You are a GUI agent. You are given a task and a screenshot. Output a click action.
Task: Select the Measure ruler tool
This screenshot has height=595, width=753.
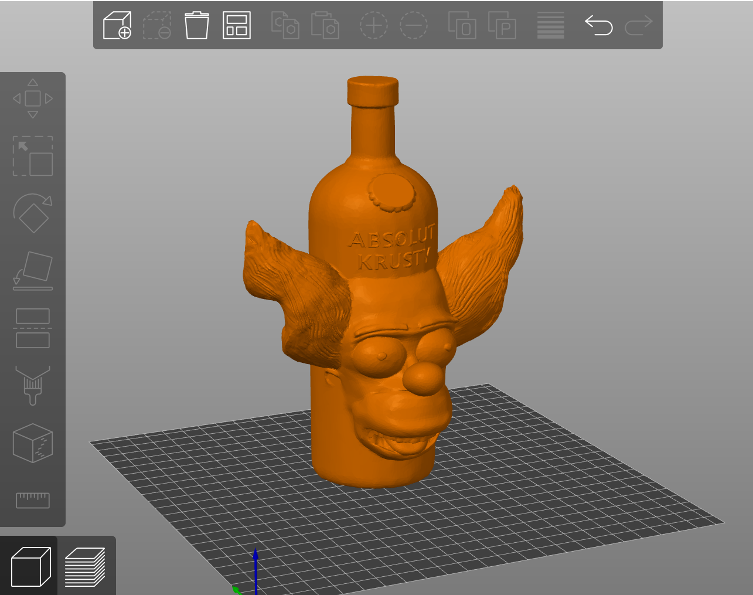coord(33,500)
